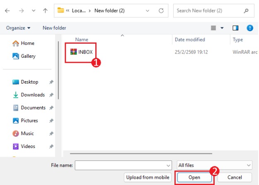259x185 pixels.
Task: Open the Help question mark icon
Action: [x=249, y=28]
